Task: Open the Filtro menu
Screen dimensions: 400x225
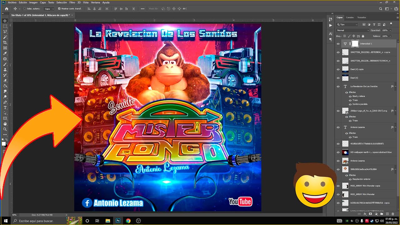Action: point(72,2)
